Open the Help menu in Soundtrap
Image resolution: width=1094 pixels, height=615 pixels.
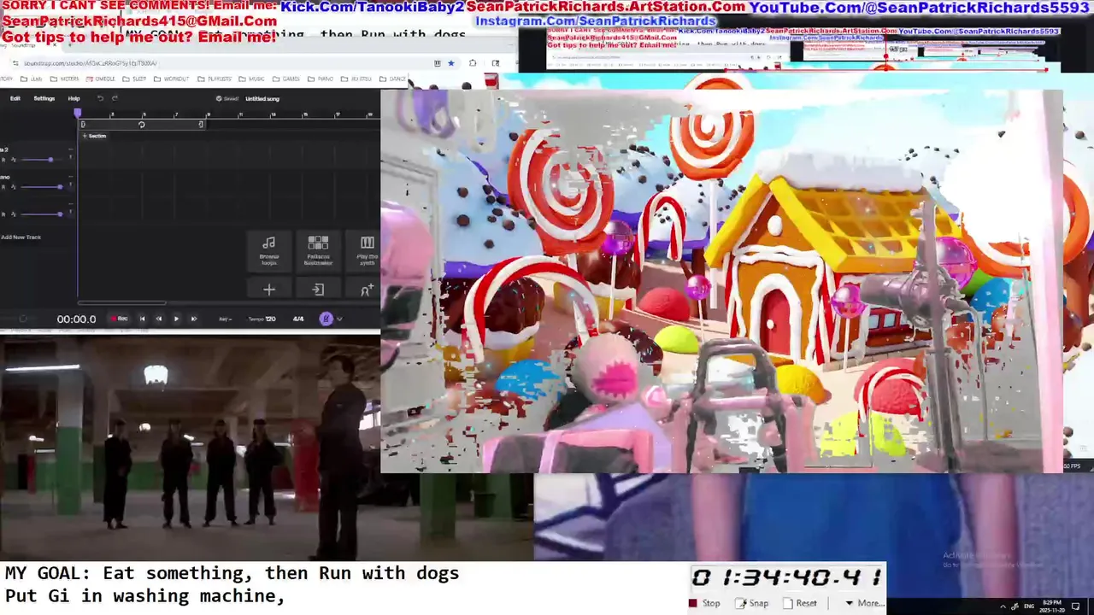click(74, 98)
